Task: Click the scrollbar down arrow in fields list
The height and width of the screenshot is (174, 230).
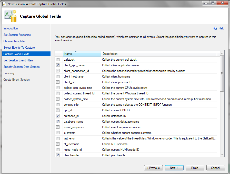Action: 222,155
